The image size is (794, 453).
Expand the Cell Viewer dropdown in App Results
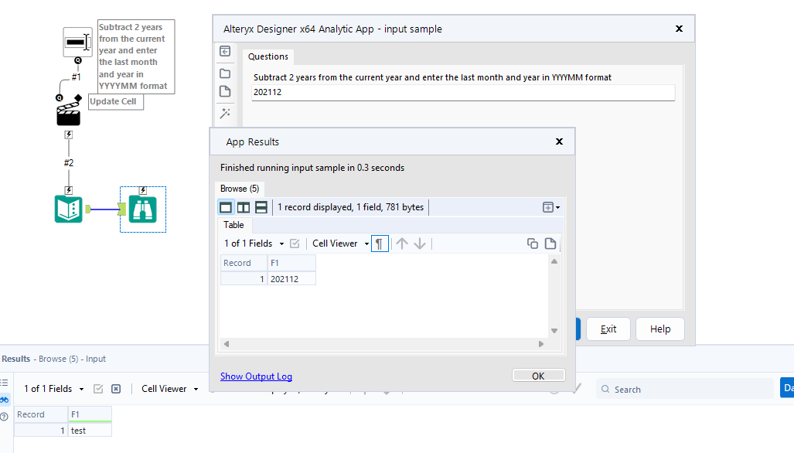pyautogui.click(x=340, y=244)
